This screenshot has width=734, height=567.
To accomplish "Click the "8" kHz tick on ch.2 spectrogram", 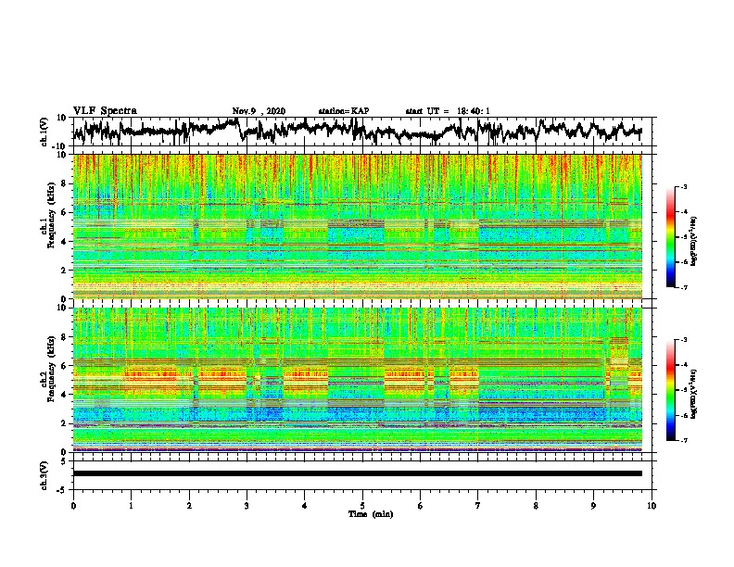I will click(64, 337).
